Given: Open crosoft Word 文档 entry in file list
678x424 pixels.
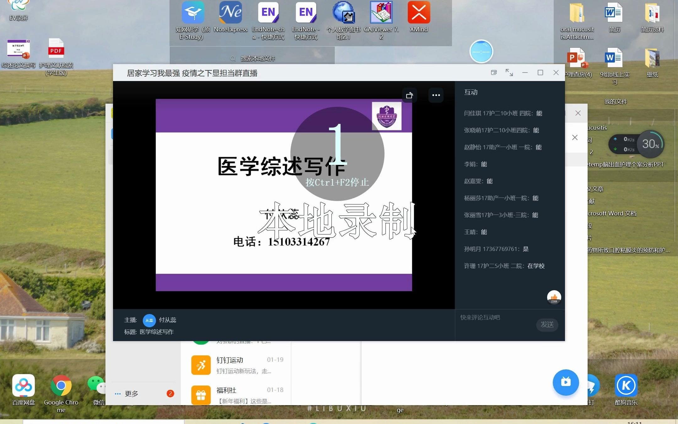Looking at the screenshot, I should (x=612, y=213).
